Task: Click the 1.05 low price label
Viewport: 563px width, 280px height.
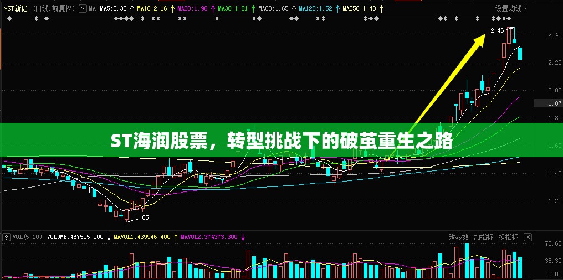Action: pos(142,217)
